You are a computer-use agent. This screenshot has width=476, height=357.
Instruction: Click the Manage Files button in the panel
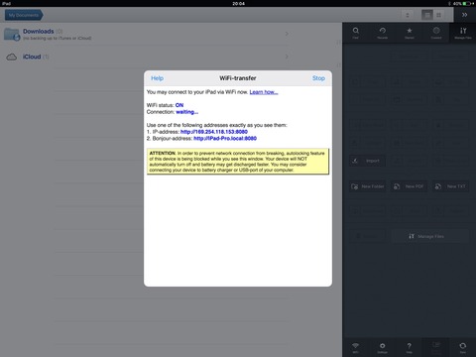click(430, 236)
